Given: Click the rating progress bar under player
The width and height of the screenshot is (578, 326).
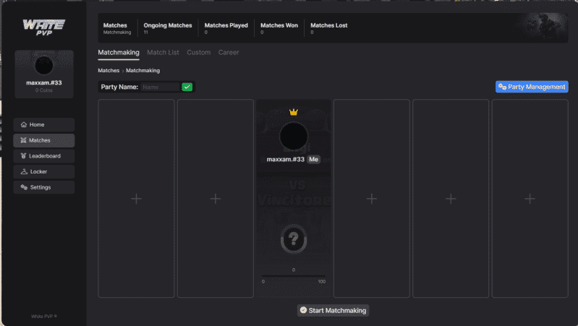Looking at the screenshot, I should (x=294, y=276).
